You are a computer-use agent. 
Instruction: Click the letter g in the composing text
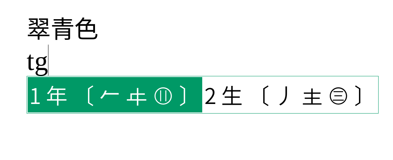41,65
